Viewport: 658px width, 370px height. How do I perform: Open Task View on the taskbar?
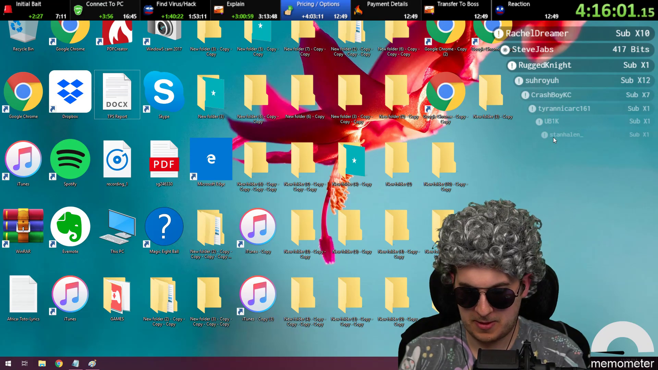click(x=25, y=363)
